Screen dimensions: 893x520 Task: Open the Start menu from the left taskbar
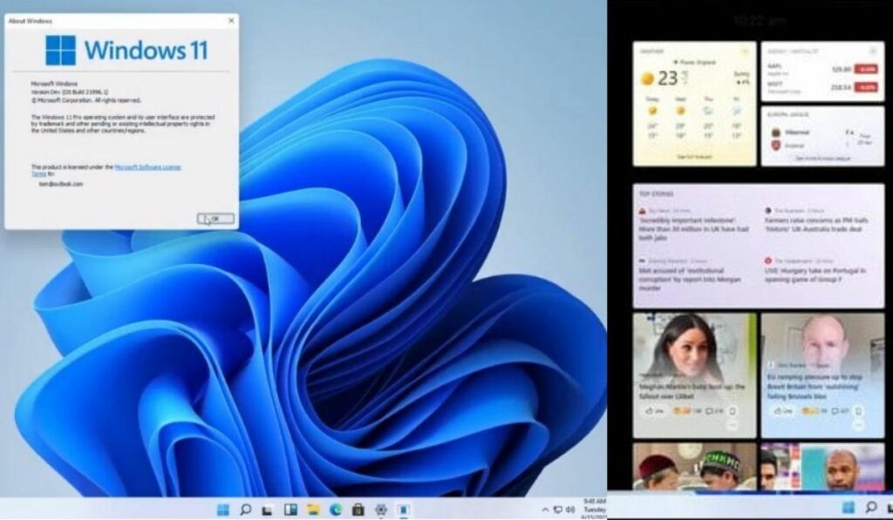(223, 509)
